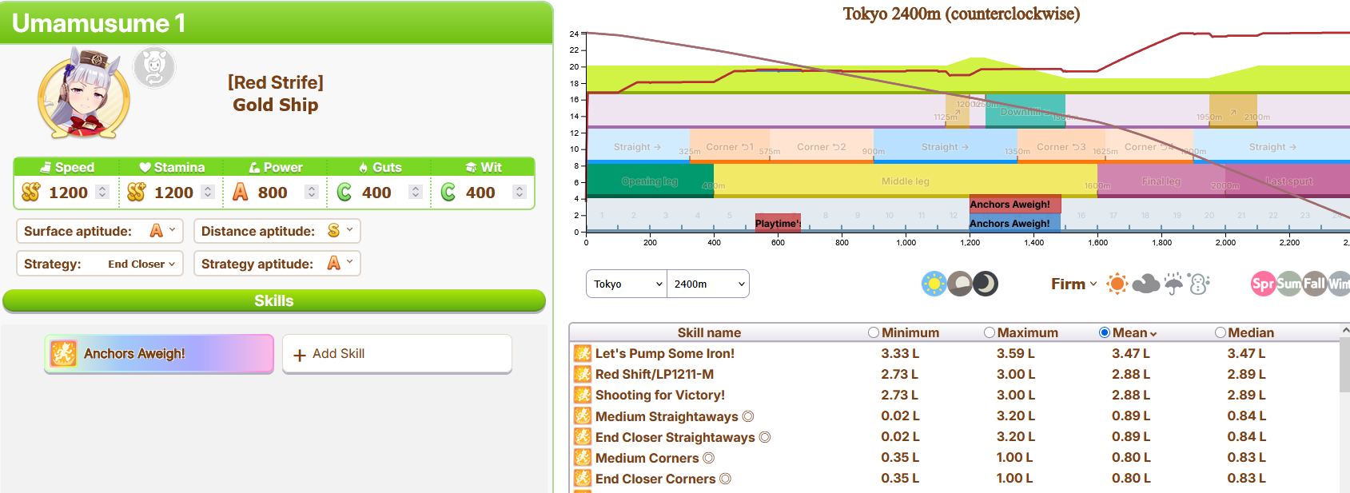Screen dimensions: 1350x493
Task: Click the Power A rank icon
Action: point(240,192)
